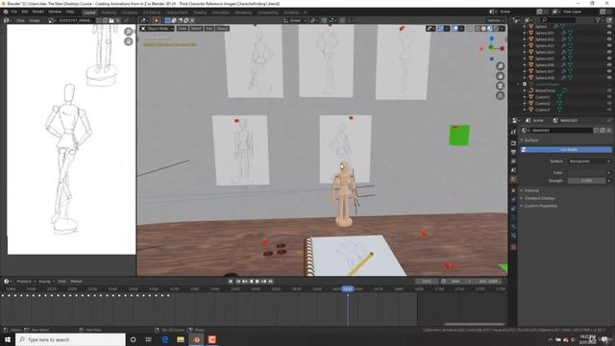Open the View Layer properties tab icon
The width and height of the screenshot is (615, 346).
click(513, 161)
